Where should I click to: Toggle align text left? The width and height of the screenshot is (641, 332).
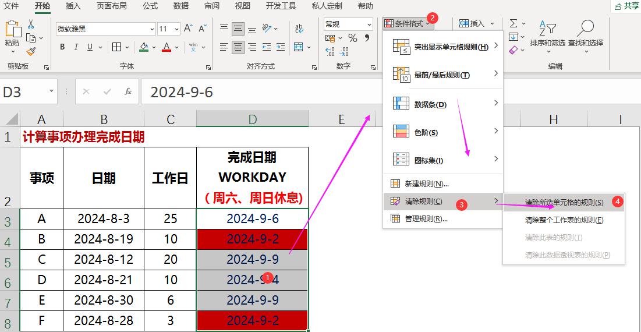[x=224, y=47]
